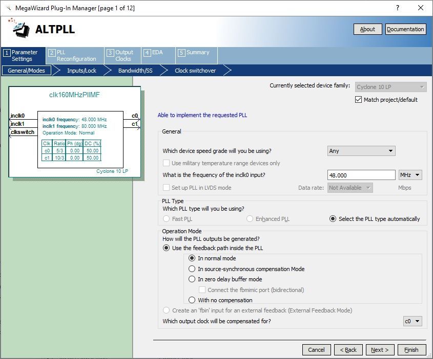Choose In normal mode option

coord(192,258)
